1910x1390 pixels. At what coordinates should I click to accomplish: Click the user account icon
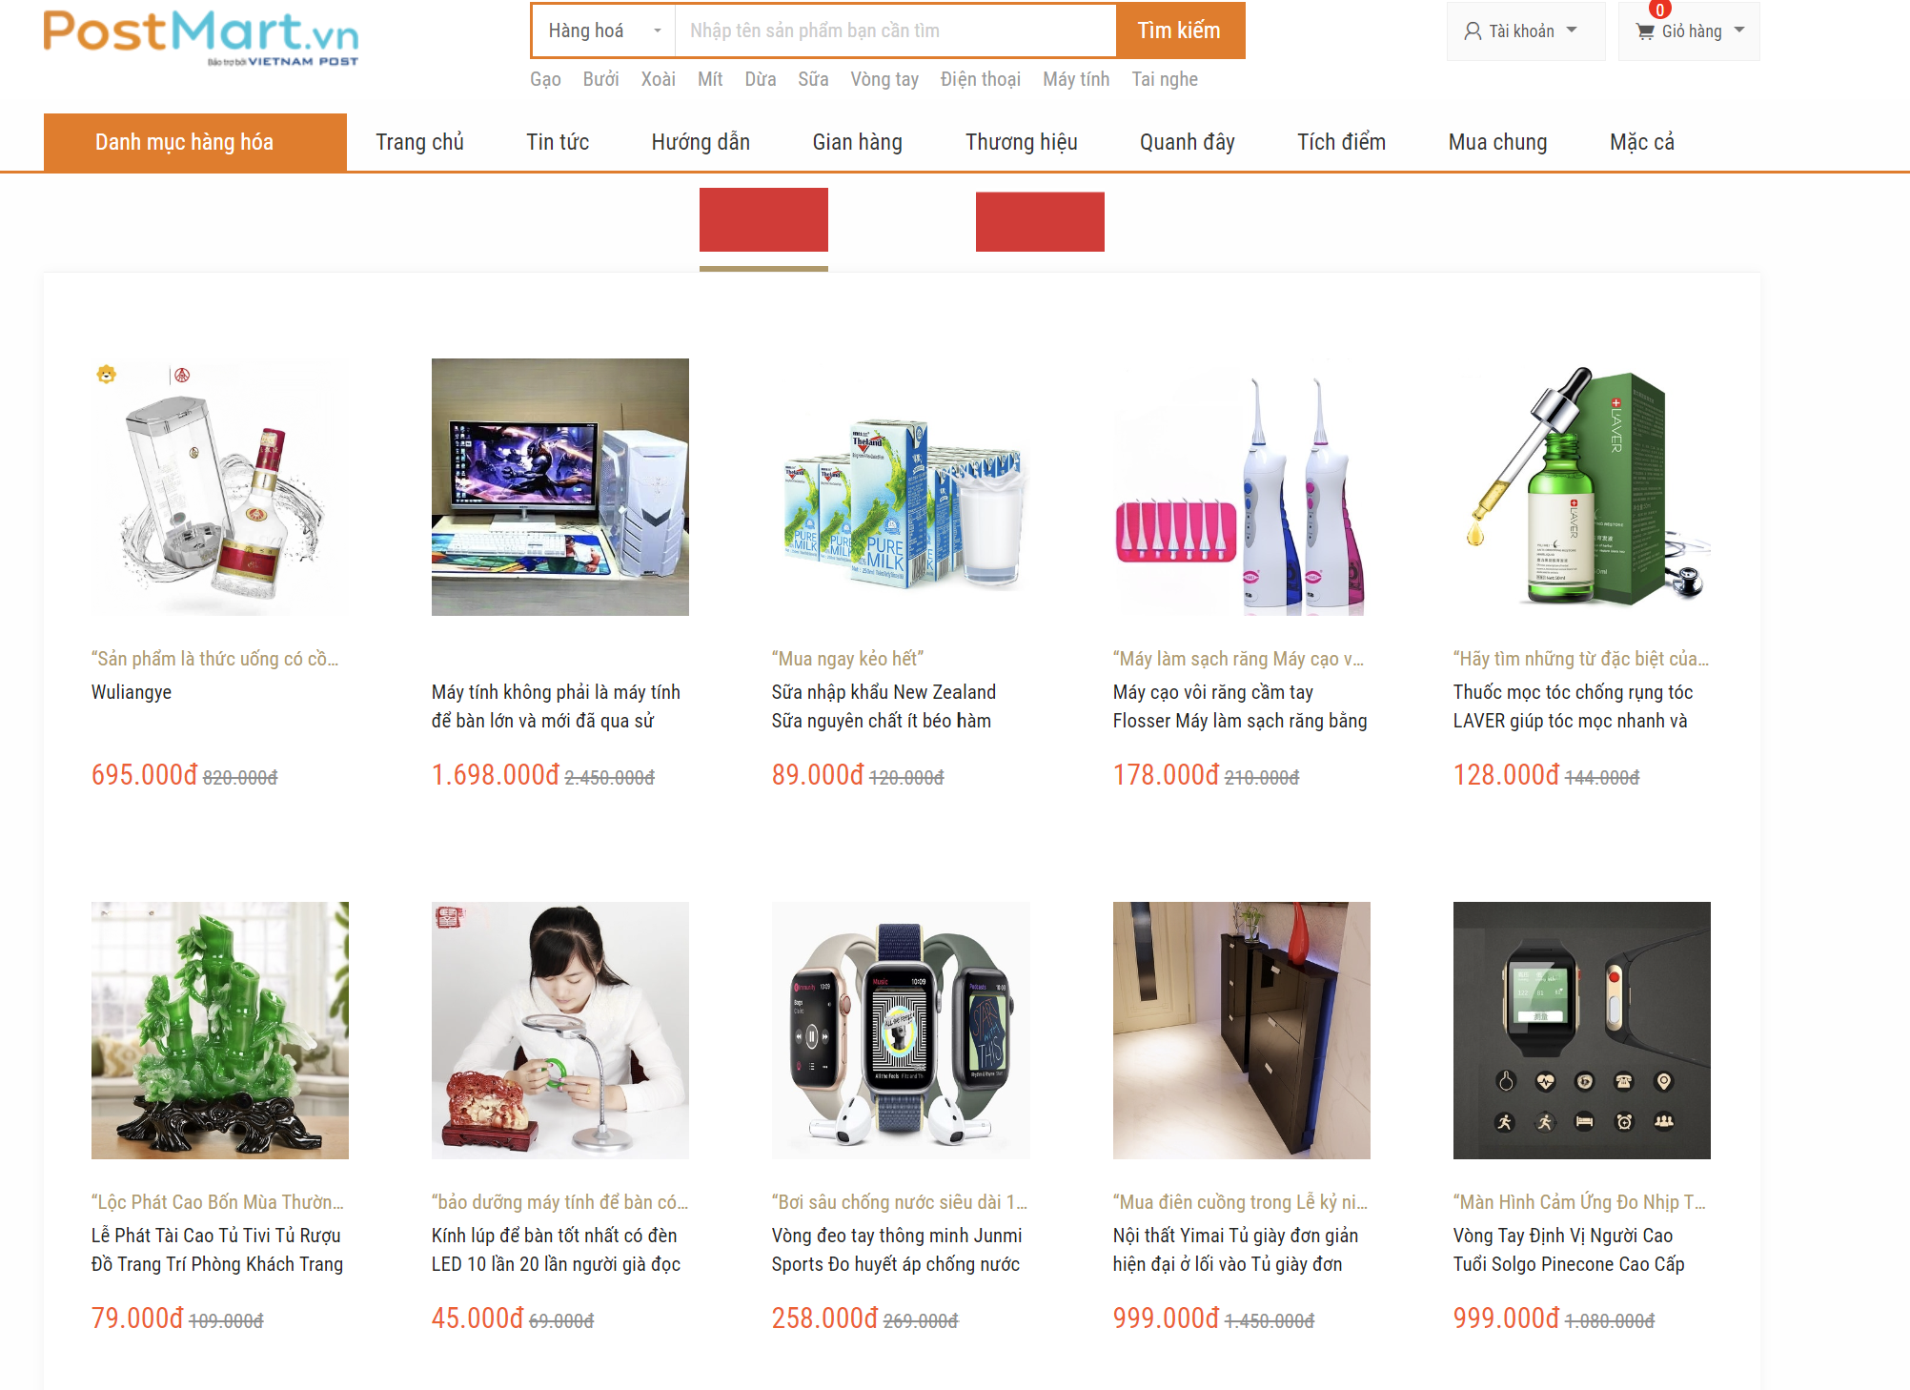point(1473,31)
